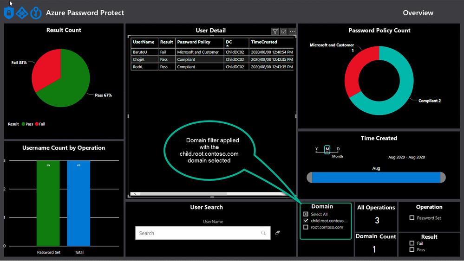Viewport: 464px width, 261px height.
Task: Click the 2020/08/08 12:42:35 PM time cell
Action: (x=272, y=59)
